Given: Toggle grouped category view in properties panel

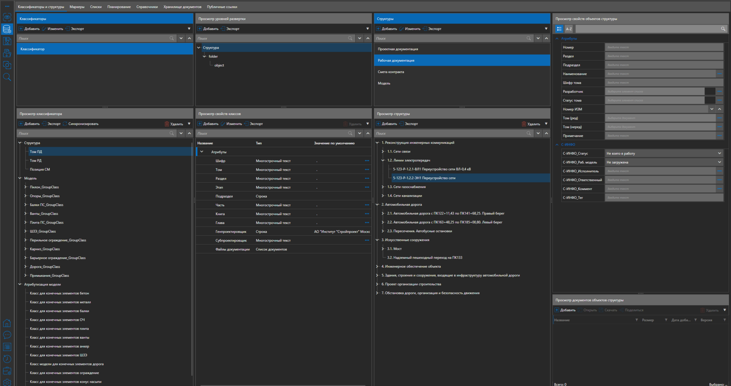Looking at the screenshot, I should (559, 29).
